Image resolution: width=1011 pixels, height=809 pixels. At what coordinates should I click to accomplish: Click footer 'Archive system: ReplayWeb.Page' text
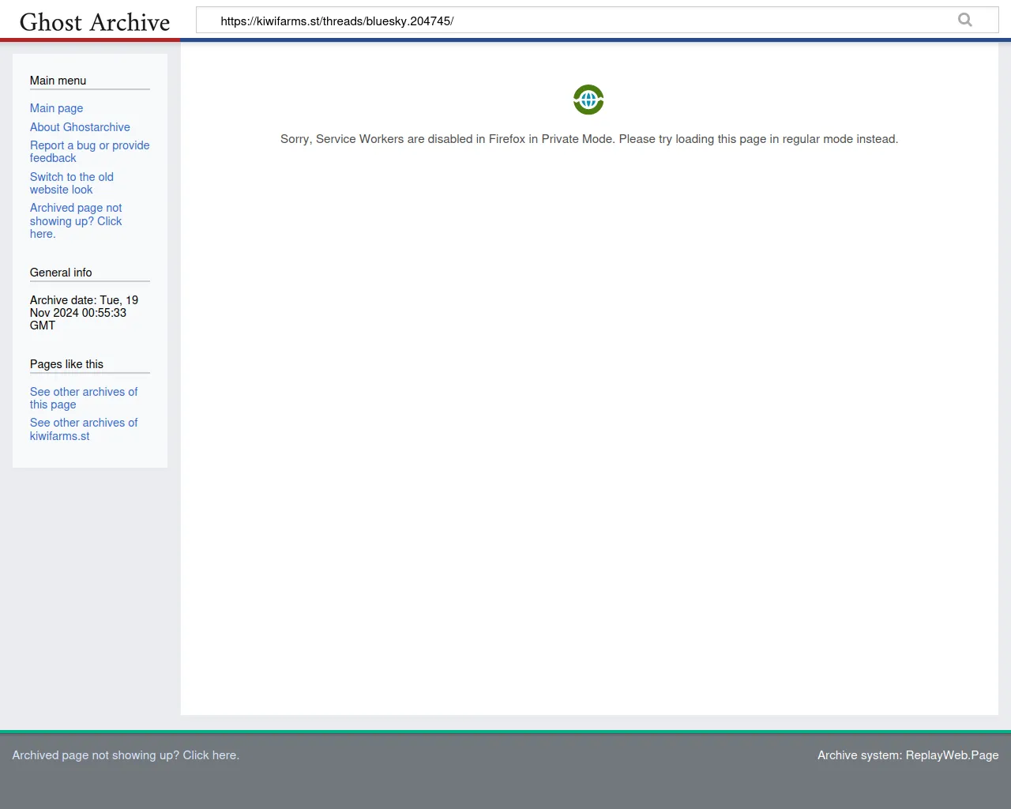click(x=908, y=755)
